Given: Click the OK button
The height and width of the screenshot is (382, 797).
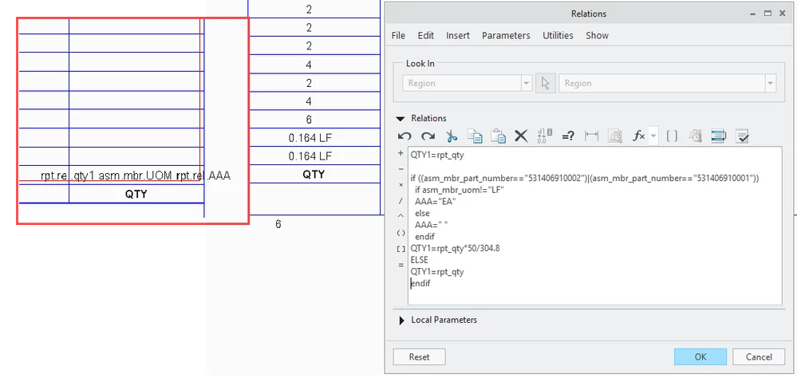Looking at the screenshot, I should tap(700, 356).
